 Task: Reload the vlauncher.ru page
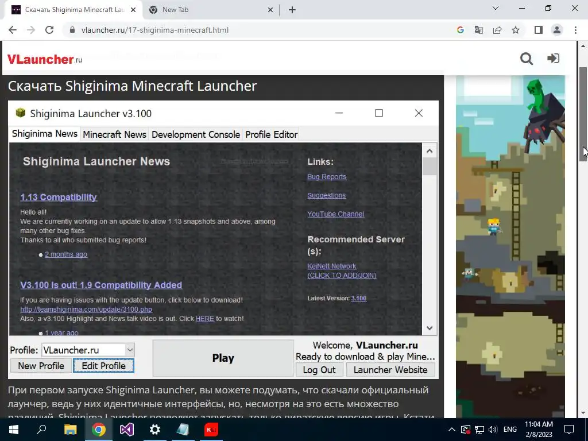point(49,30)
